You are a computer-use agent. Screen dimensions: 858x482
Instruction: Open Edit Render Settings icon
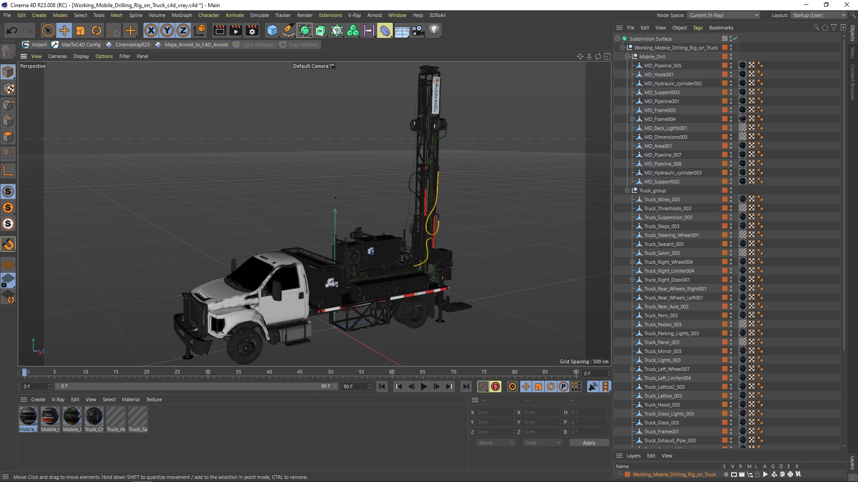252,30
